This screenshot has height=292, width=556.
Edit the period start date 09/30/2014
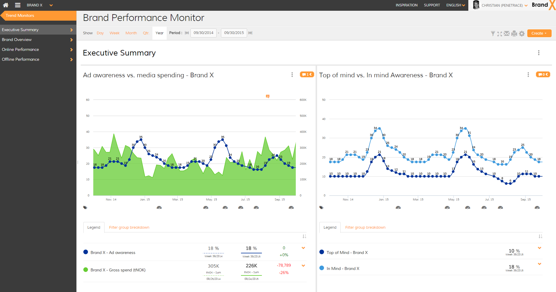(x=204, y=33)
